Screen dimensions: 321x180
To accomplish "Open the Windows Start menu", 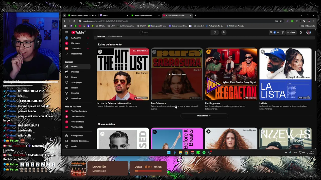I will [169, 152].
